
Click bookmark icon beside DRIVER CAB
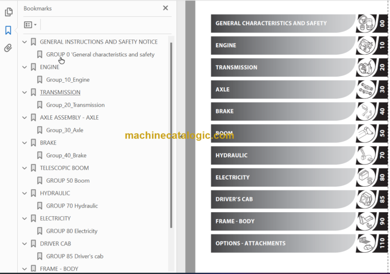pos(34,244)
